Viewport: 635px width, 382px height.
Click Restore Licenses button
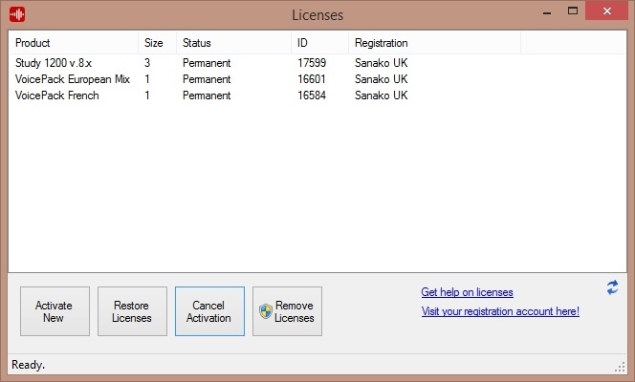click(x=132, y=311)
